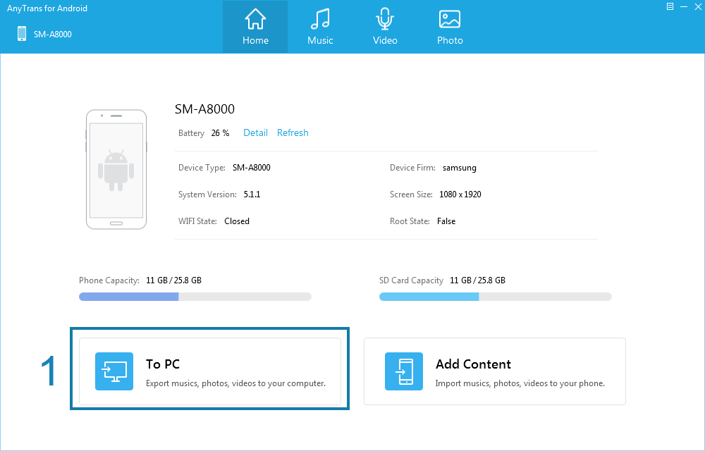Switch to the Photo tab
705x451 pixels.
coord(450,27)
